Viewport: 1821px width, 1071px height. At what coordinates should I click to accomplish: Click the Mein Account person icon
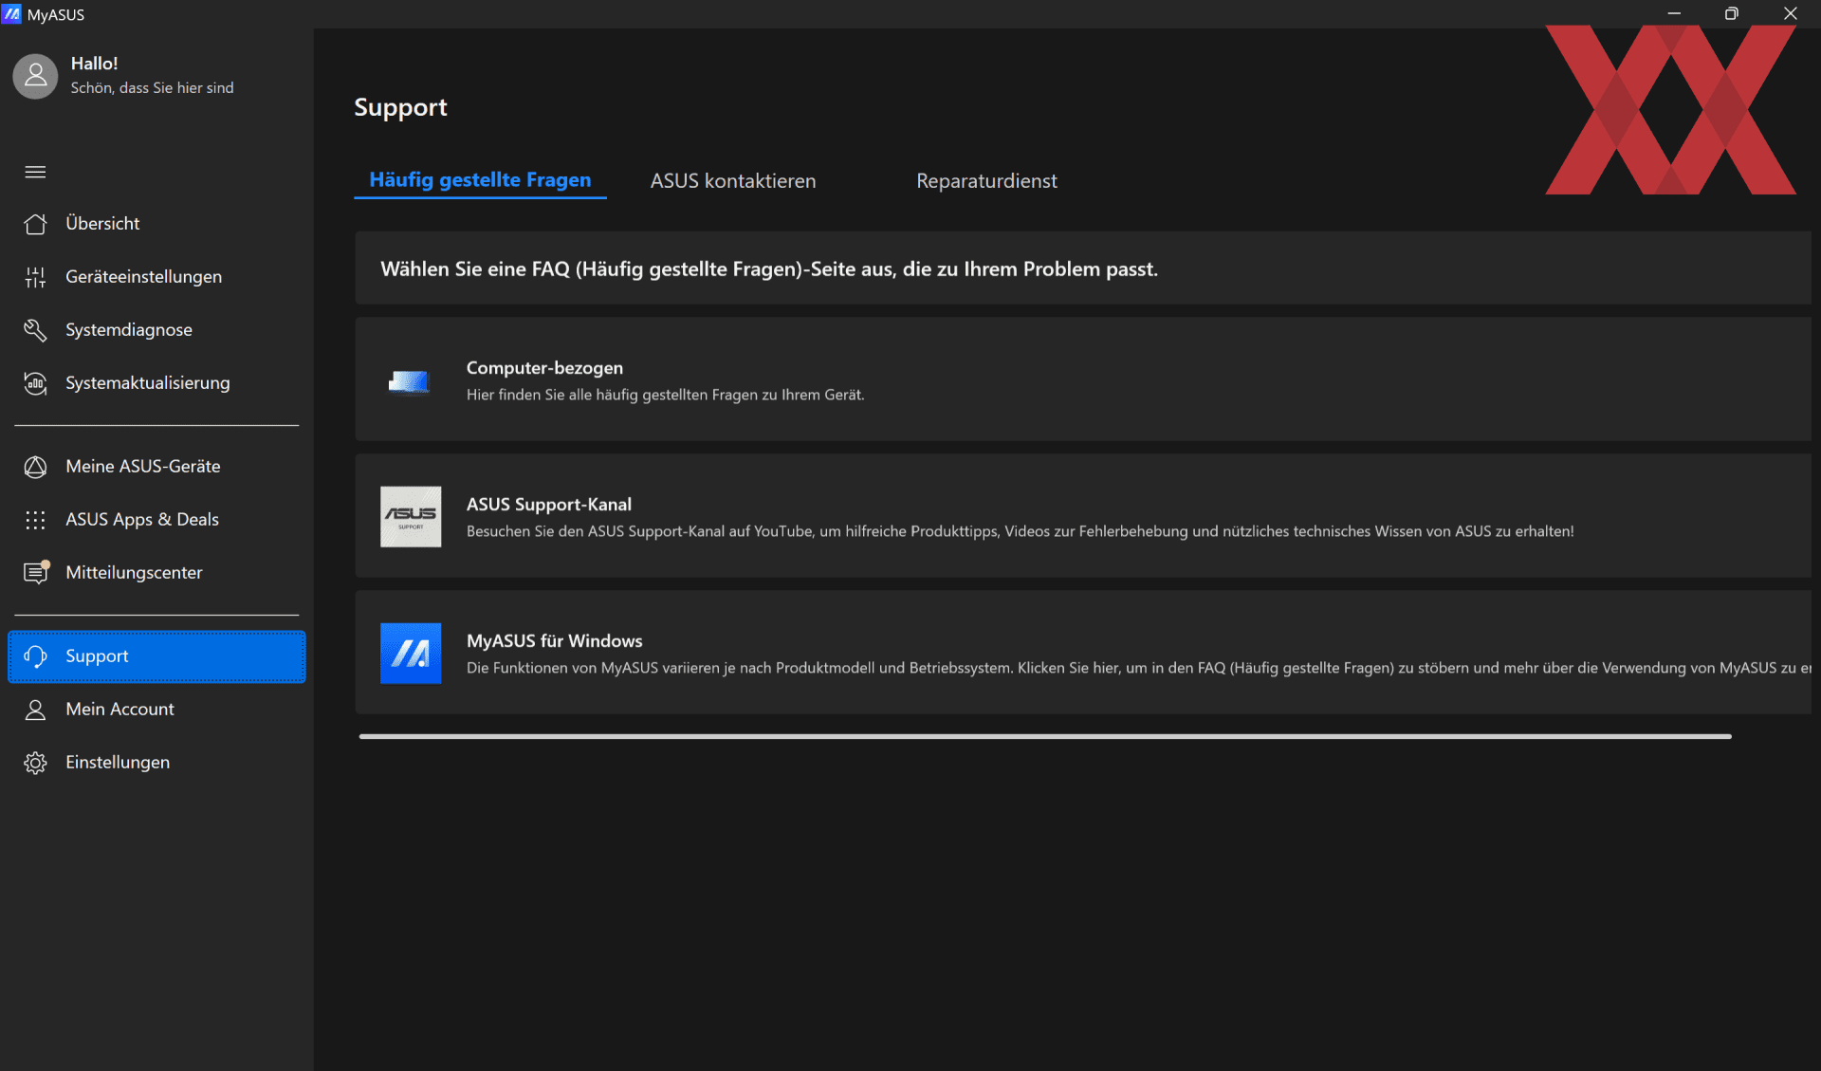(x=35, y=710)
